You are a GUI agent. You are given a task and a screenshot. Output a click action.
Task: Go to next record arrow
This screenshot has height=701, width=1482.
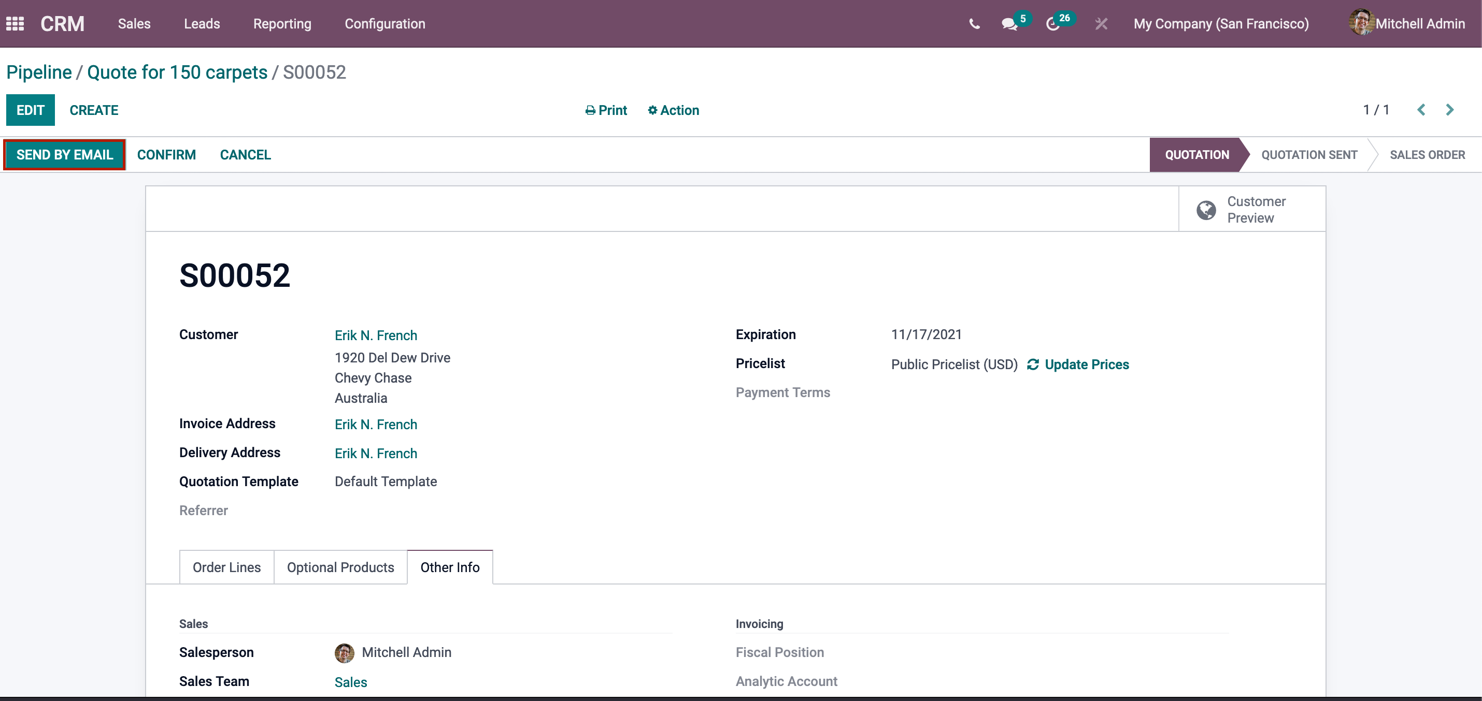[1450, 110]
